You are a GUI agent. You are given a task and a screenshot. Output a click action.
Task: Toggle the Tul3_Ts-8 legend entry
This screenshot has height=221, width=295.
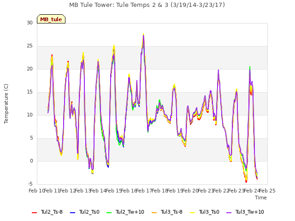click(167, 212)
